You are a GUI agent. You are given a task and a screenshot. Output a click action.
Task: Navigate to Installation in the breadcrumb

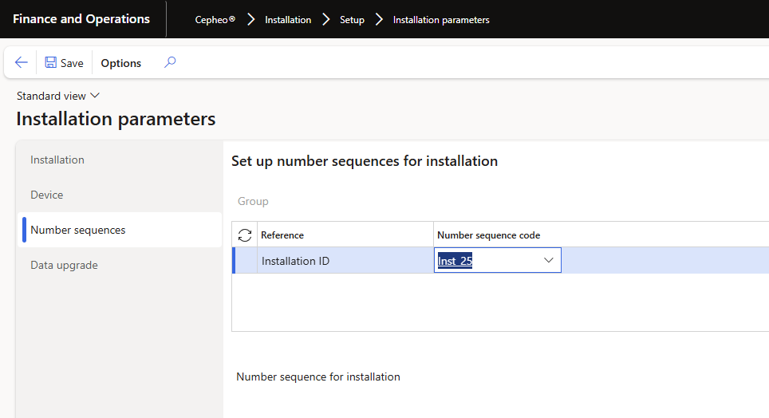point(288,20)
